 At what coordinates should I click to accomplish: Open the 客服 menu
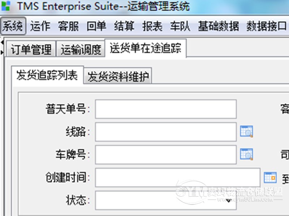68,26
